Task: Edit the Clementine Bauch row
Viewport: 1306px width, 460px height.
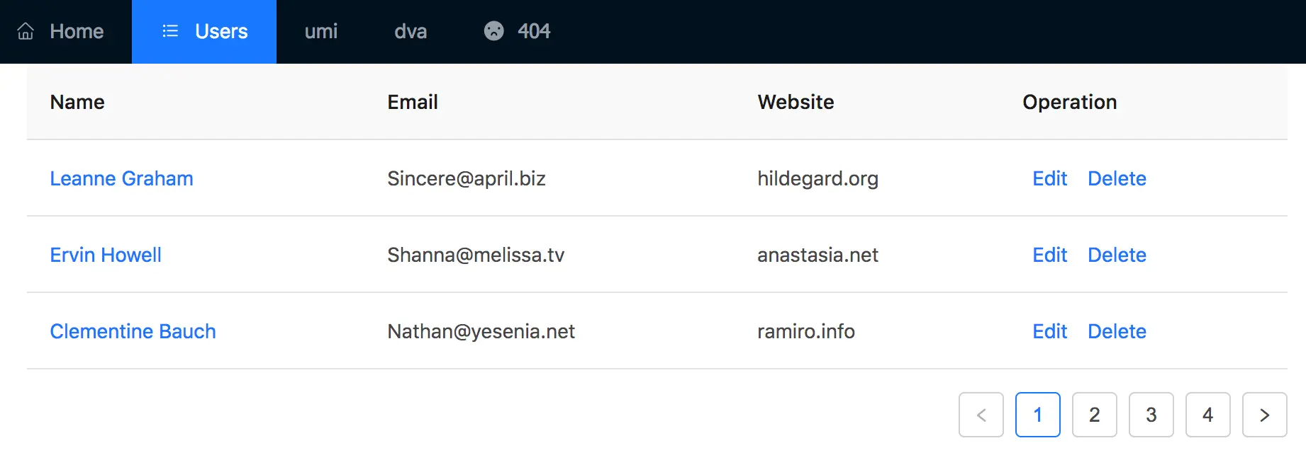Action: [x=1049, y=331]
